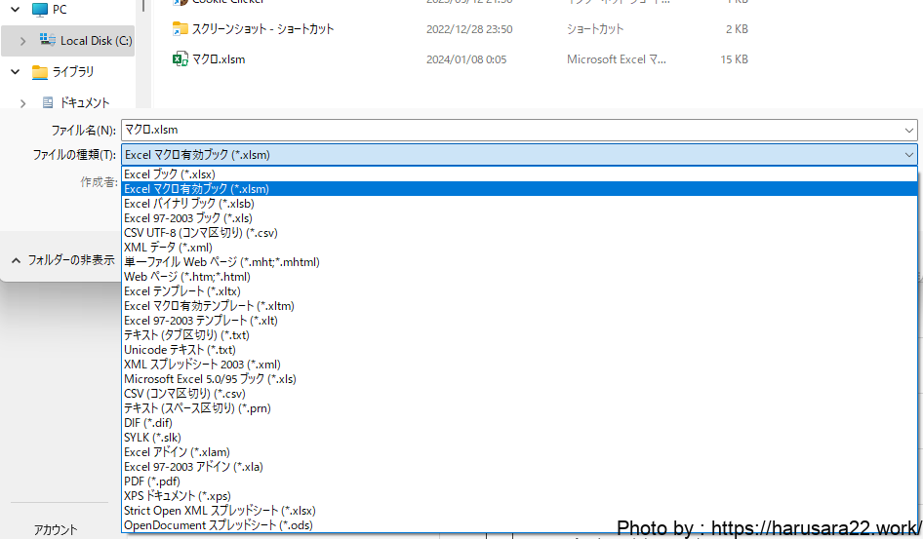Collapse the ライブラリ tree node
Image resolution: width=923 pixels, height=539 pixels.
click(15, 72)
